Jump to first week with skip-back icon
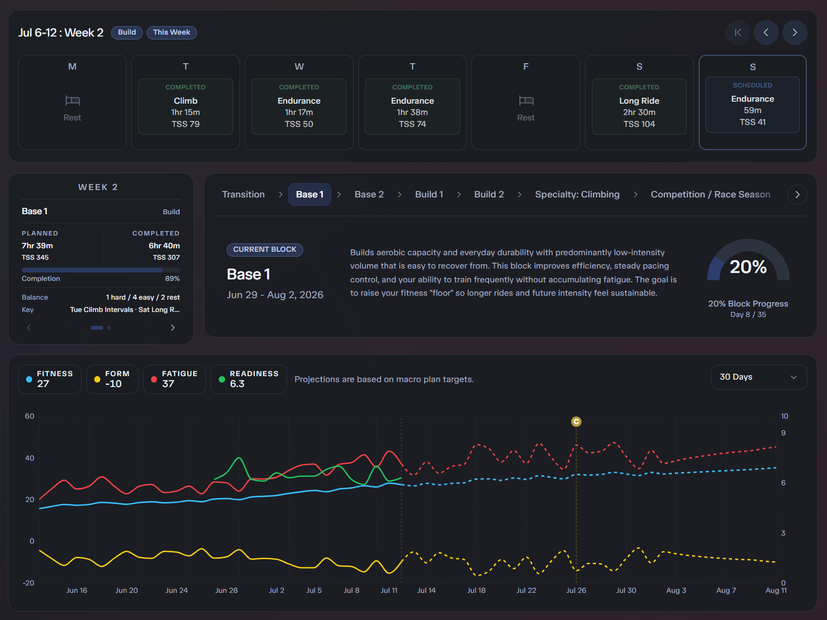The width and height of the screenshot is (827, 620). click(738, 33)
